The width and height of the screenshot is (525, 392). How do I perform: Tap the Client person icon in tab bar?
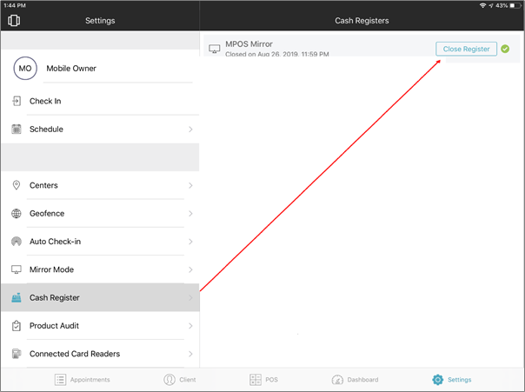tap(169, 380)
